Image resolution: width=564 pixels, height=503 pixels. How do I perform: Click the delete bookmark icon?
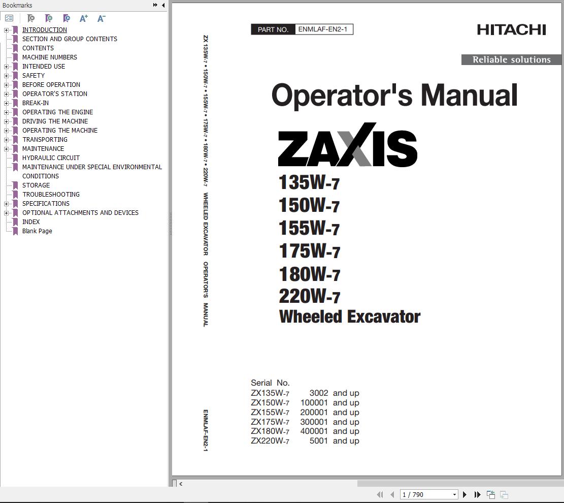pos(31,18)
